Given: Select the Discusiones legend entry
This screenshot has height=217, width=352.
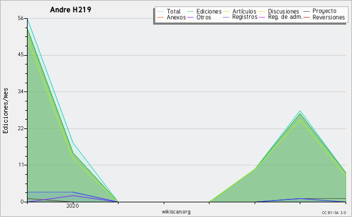Looking at the screenshot, I should pos(283,11).
